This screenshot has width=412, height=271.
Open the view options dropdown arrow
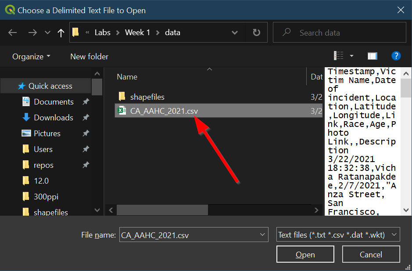[351, 56]
